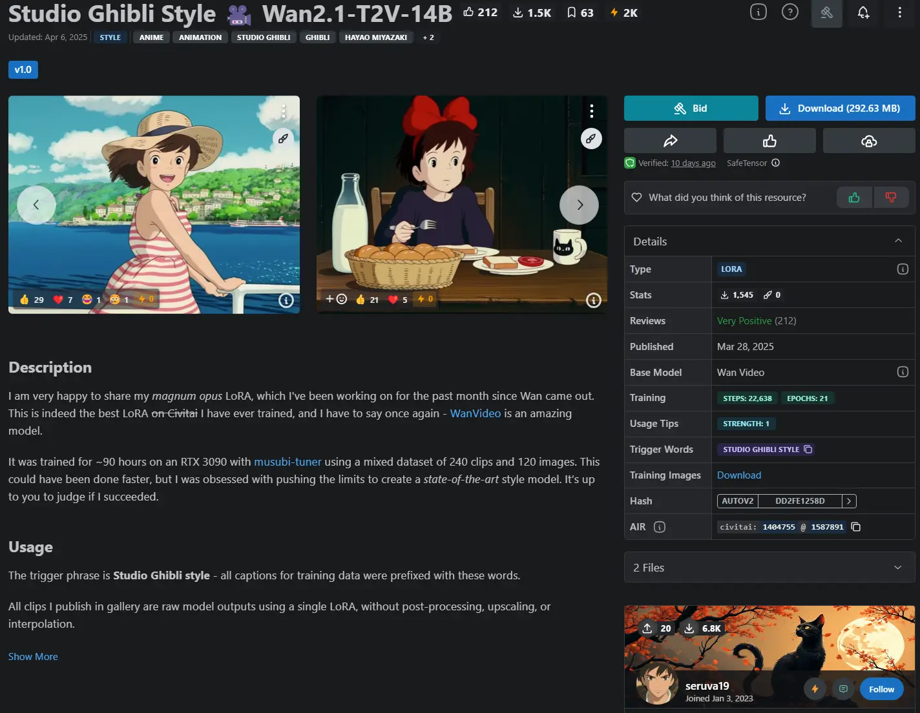The height and width of the screenshot is (713, 920).
Task: Go to next gallery image
Action: point(579,205)
